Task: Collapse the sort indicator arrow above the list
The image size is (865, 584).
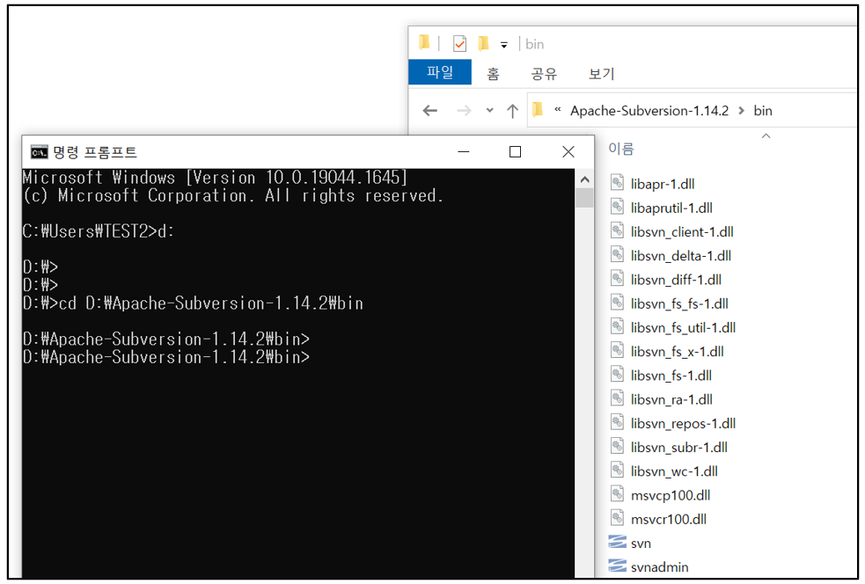Action: coord(766,135)
